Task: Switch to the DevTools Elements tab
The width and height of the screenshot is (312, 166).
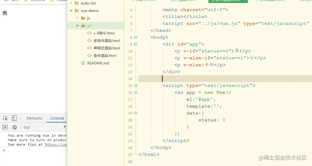Action: coord(34,118)
